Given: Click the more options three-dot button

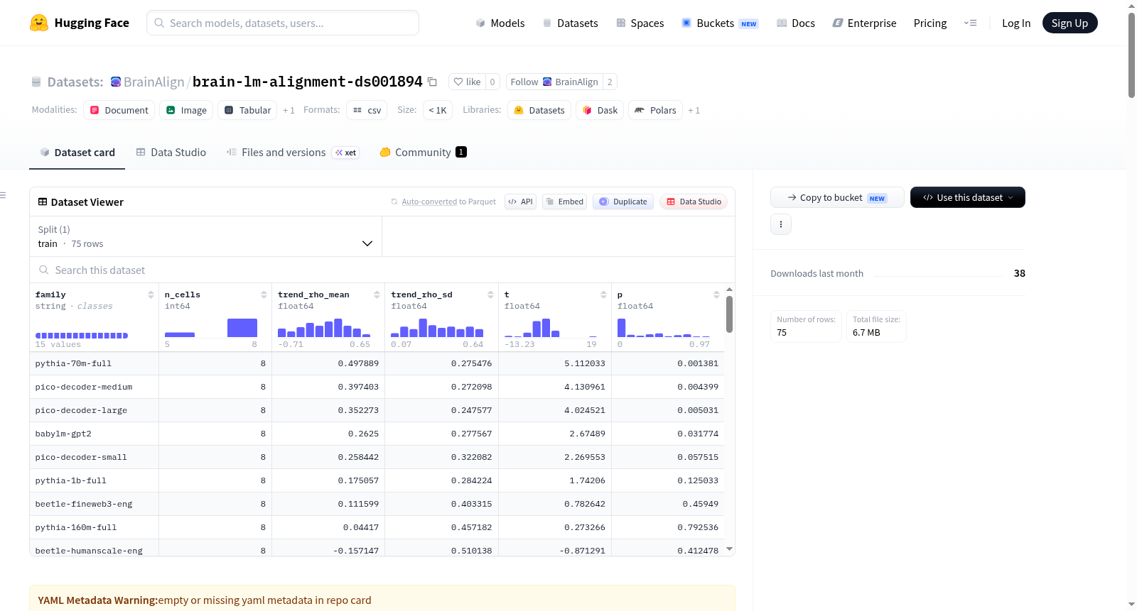Looking at the screenshot, I should [781, 224].
